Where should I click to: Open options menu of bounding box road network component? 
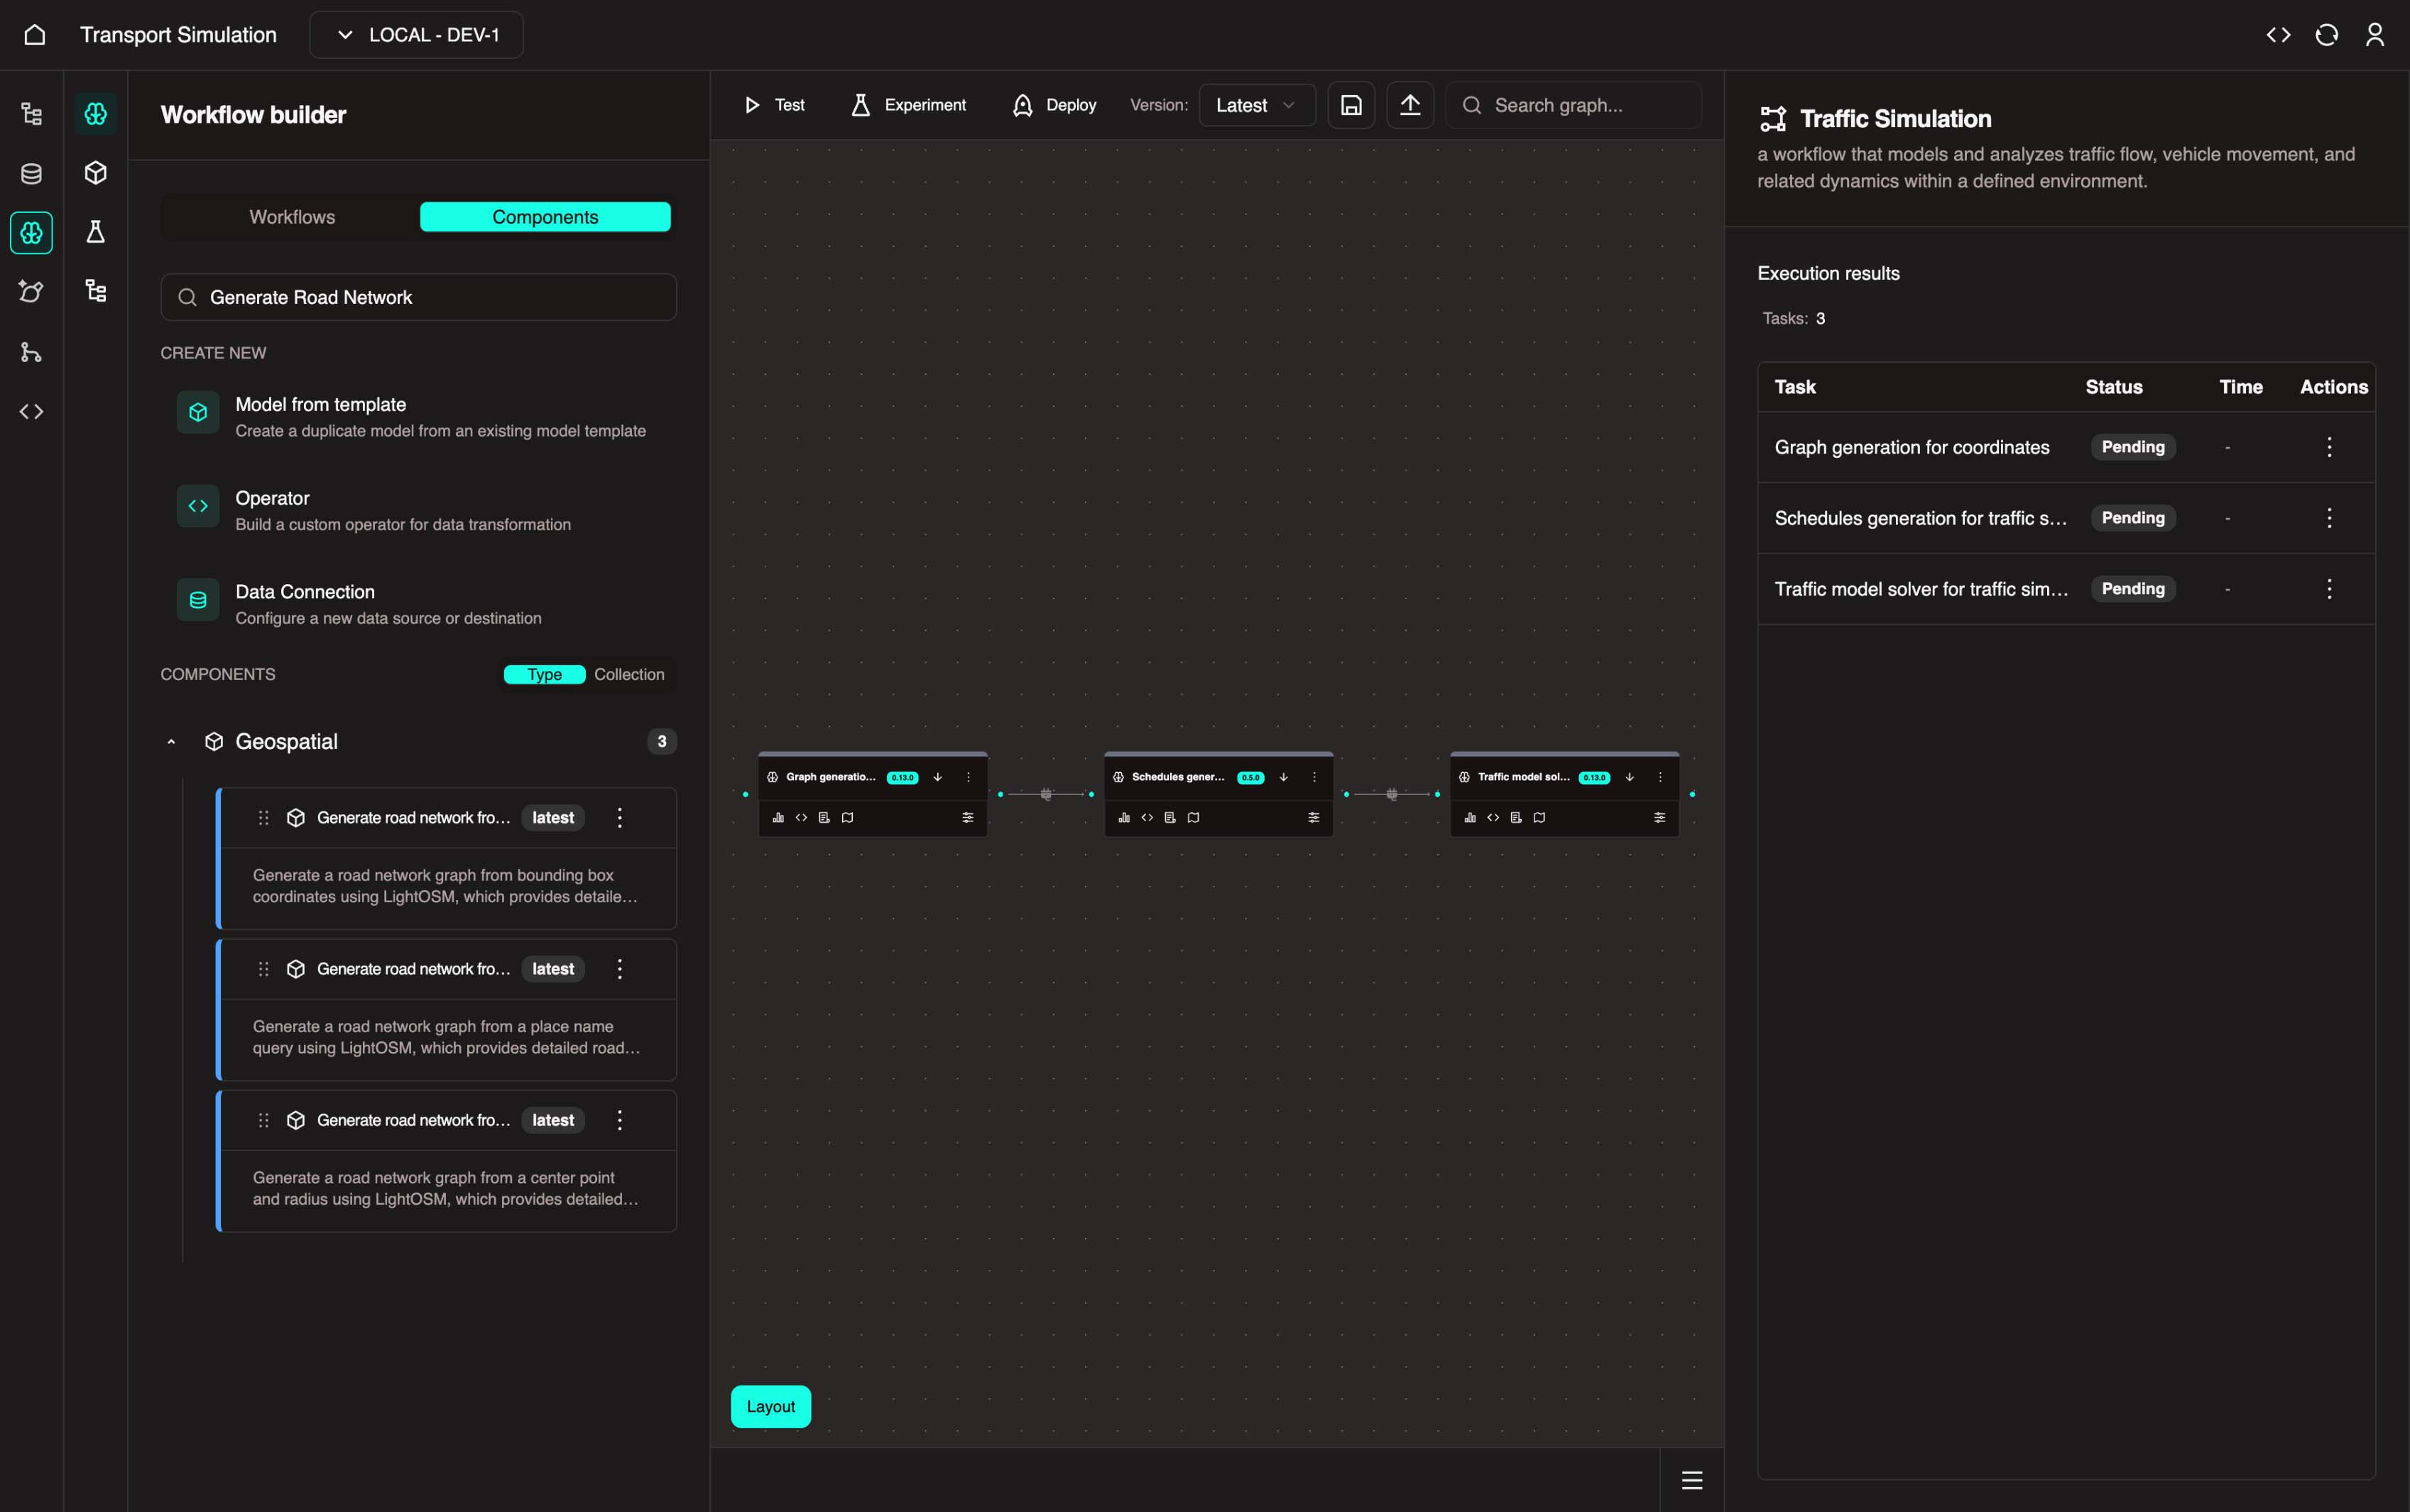(x=620, y=818)
